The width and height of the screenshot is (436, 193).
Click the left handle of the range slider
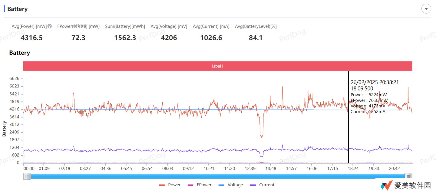[27, 176]
